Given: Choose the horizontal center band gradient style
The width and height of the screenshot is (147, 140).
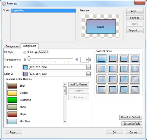Looking at the screenshot, I should tap(124, 59).
